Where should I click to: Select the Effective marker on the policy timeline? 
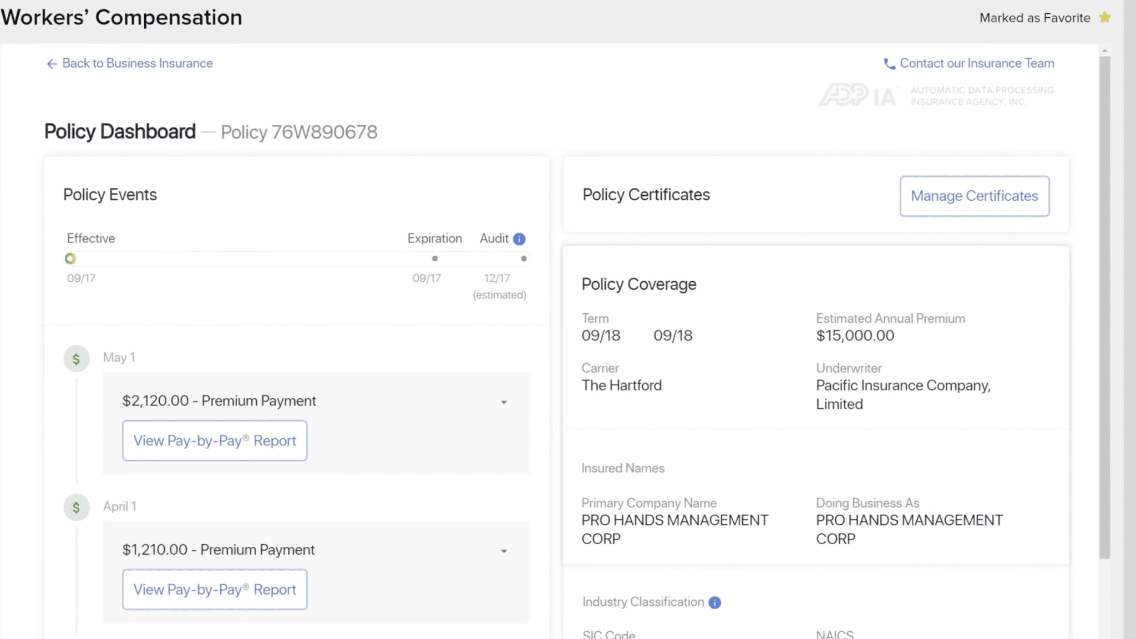[70, 258]
